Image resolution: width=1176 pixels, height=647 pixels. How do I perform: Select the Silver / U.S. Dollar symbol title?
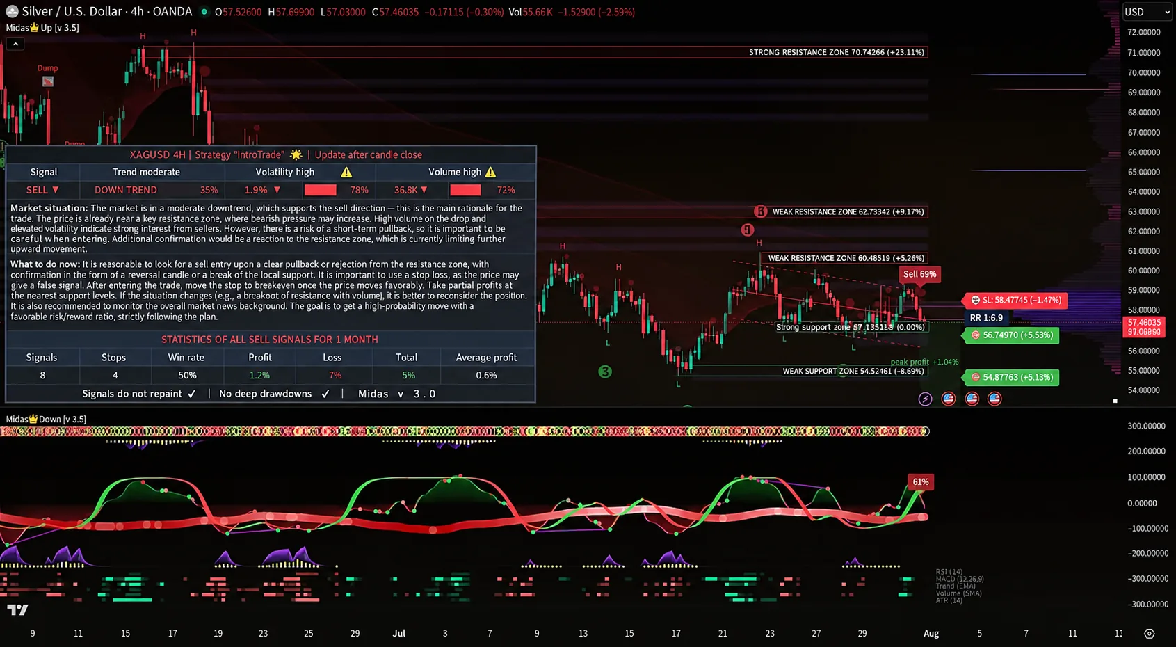[x=107, y=12]
